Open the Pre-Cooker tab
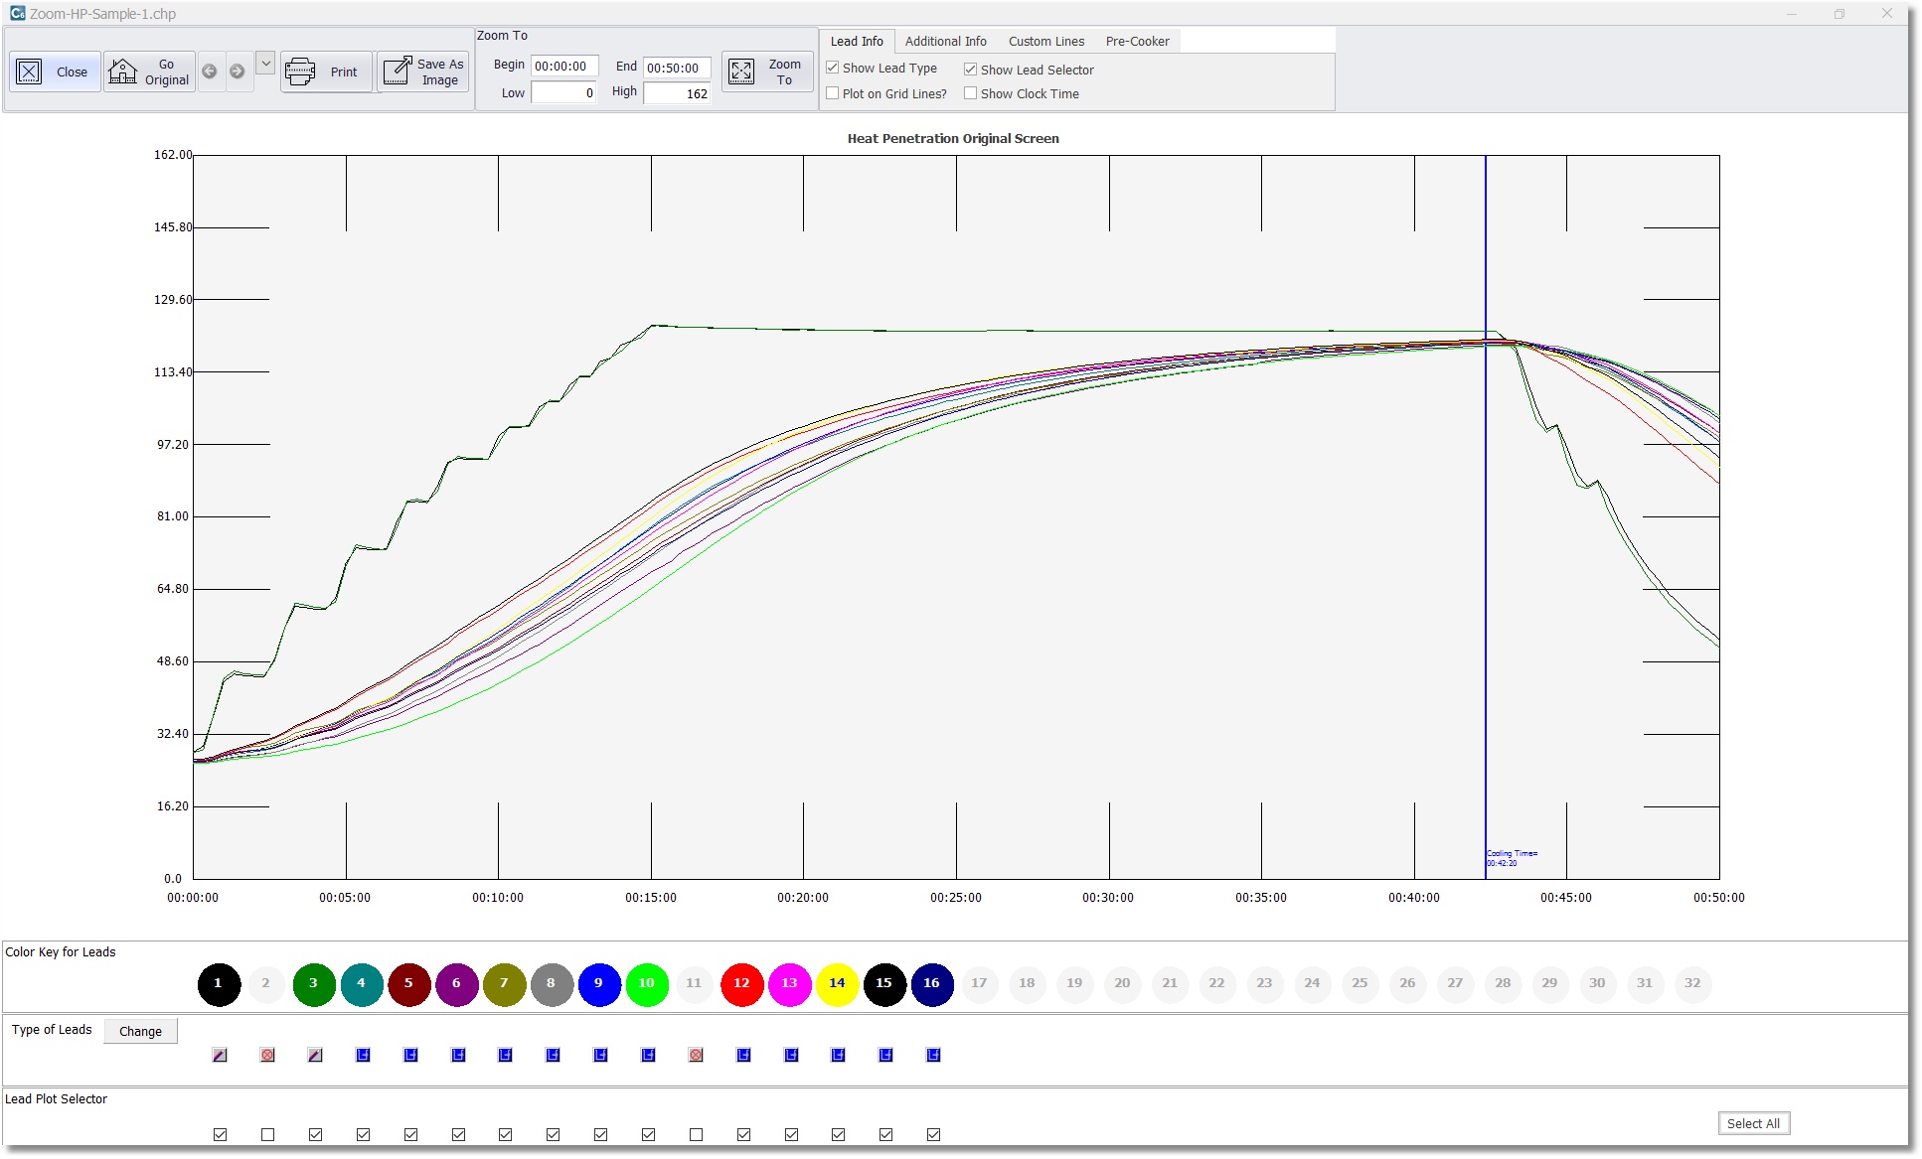1922x1159 pixels. point(1137,42)
